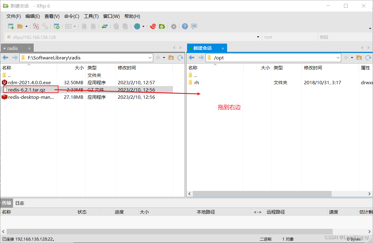The height and width of the screenshot is (243, 373).
Task: Open the 帮助(H) menu
Action: click(132, 16)
